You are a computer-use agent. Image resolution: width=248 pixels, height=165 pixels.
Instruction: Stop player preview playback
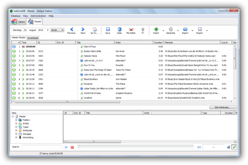72,147
